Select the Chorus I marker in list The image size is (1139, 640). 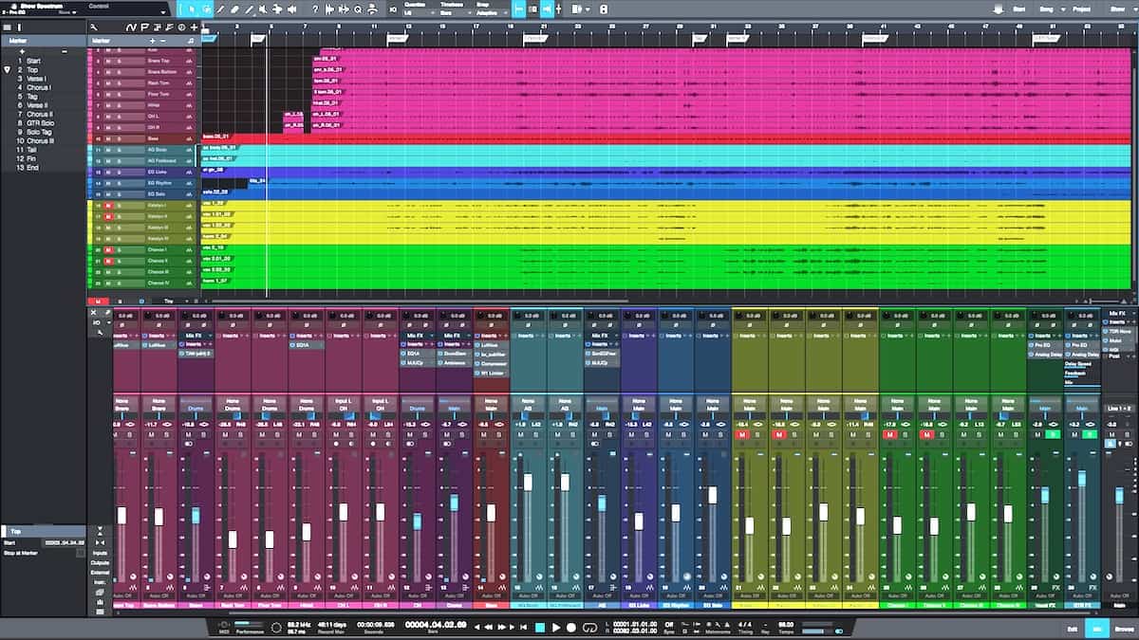click(x=38, y=87)
